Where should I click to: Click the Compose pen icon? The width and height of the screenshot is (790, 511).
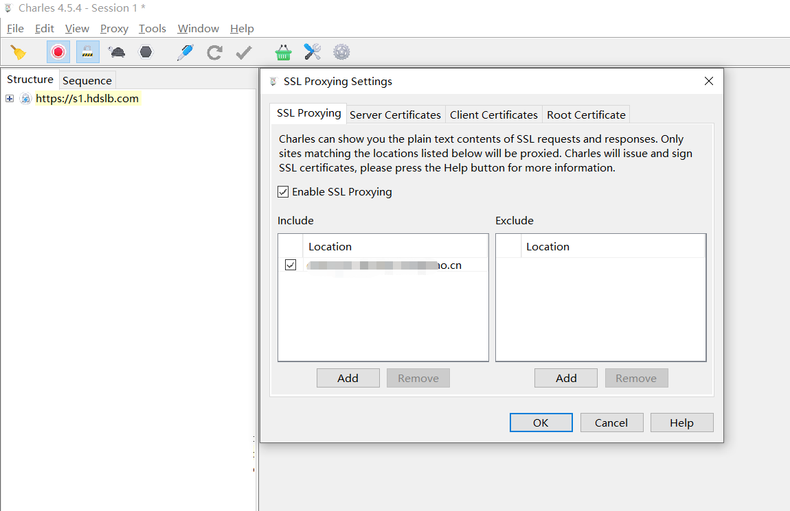pyautogui.click(x=185, y=52)
